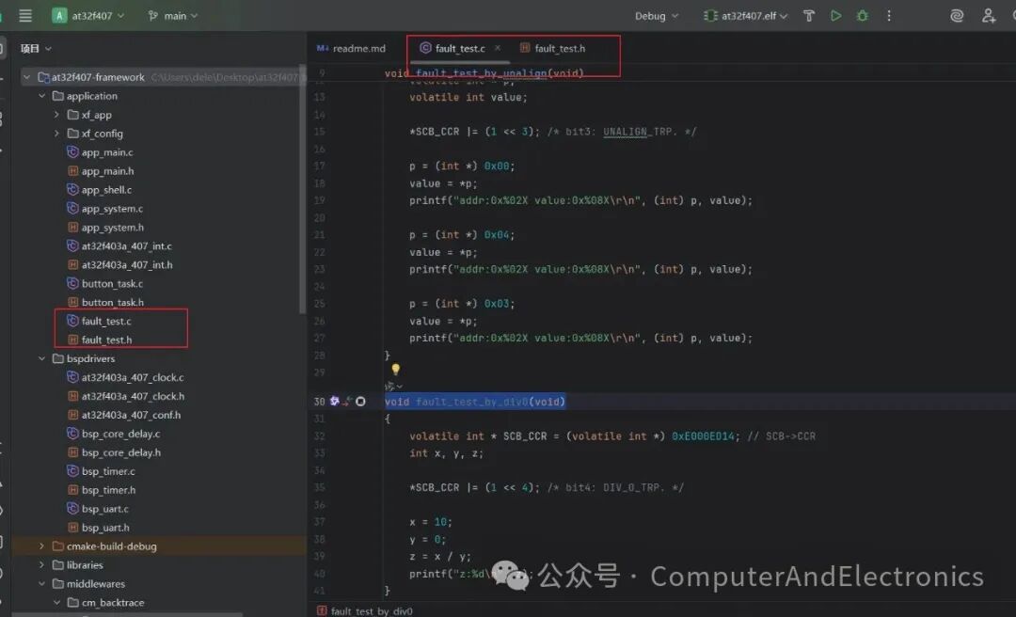Viewport: 1016px width, 617px height.
Task: Start debugging with the bug icon
Action: (863, 16)
